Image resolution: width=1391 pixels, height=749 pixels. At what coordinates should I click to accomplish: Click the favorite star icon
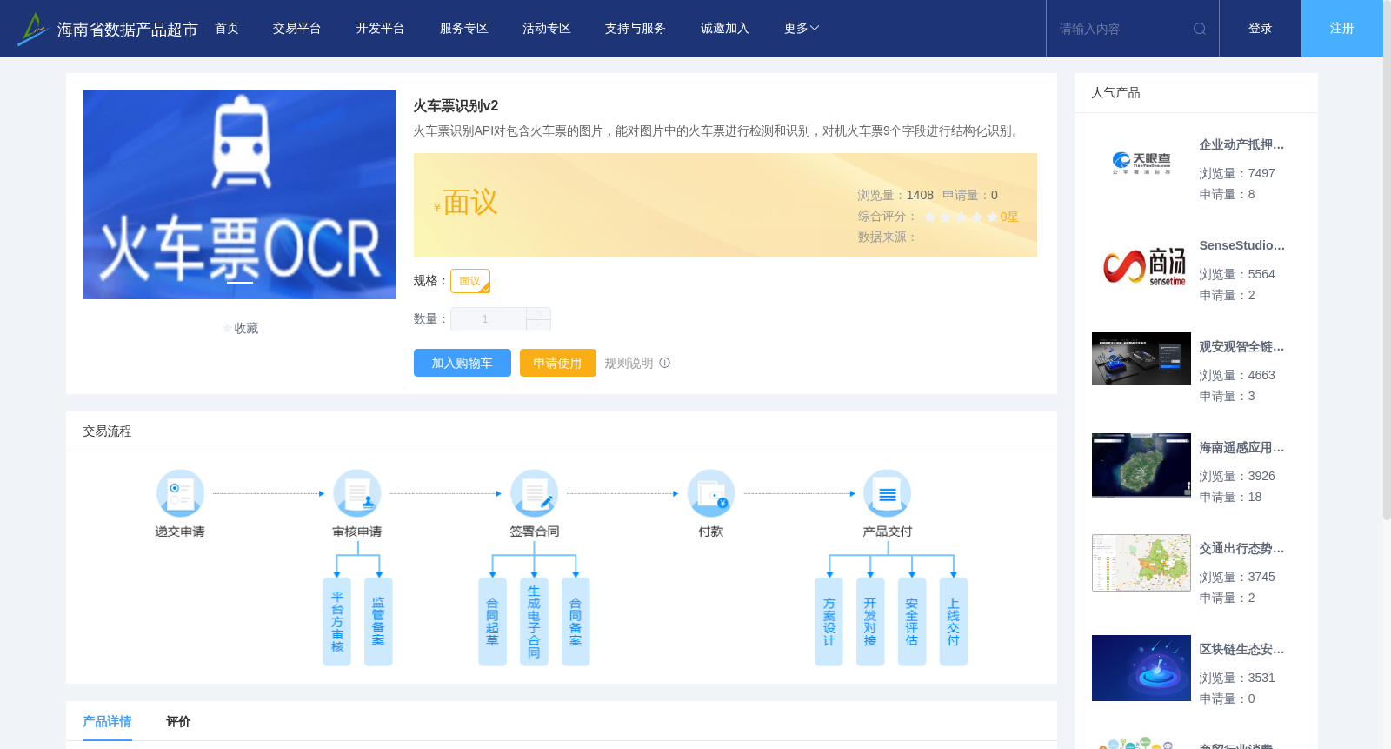pos(227,328)
